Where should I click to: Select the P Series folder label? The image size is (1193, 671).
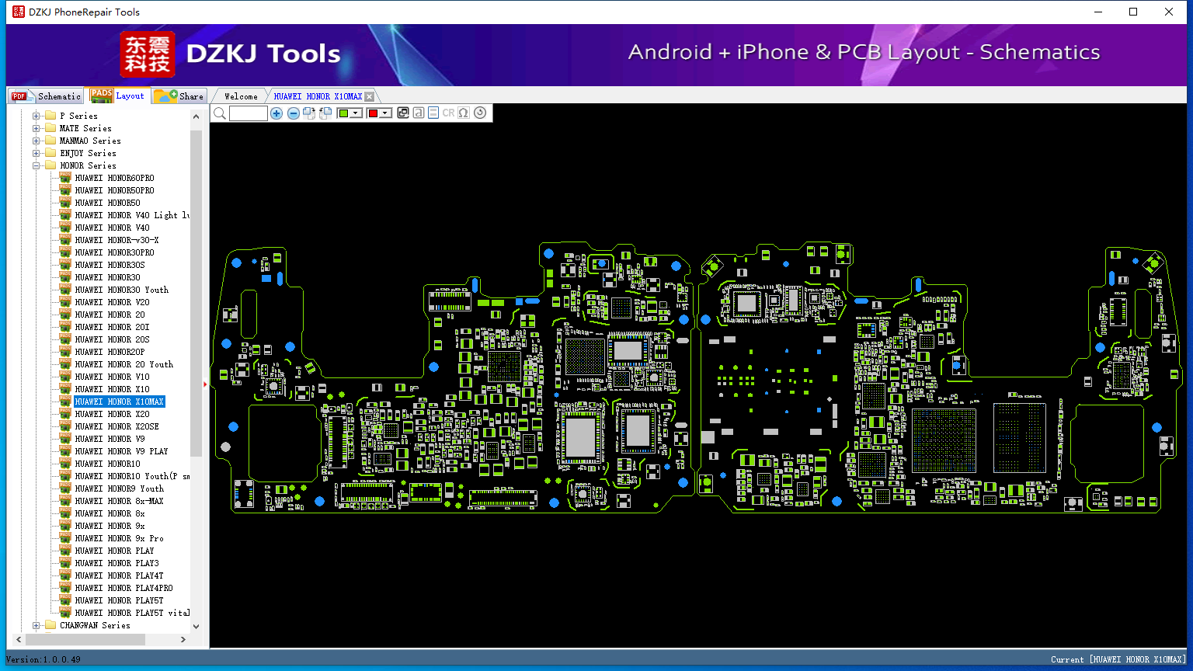78,116
